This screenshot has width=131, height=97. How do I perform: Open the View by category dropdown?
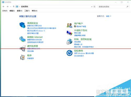(108, 16)
